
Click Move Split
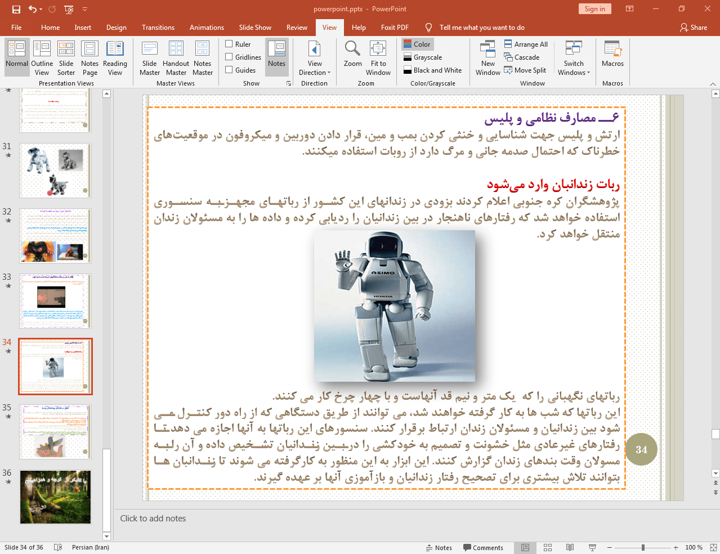525,70
